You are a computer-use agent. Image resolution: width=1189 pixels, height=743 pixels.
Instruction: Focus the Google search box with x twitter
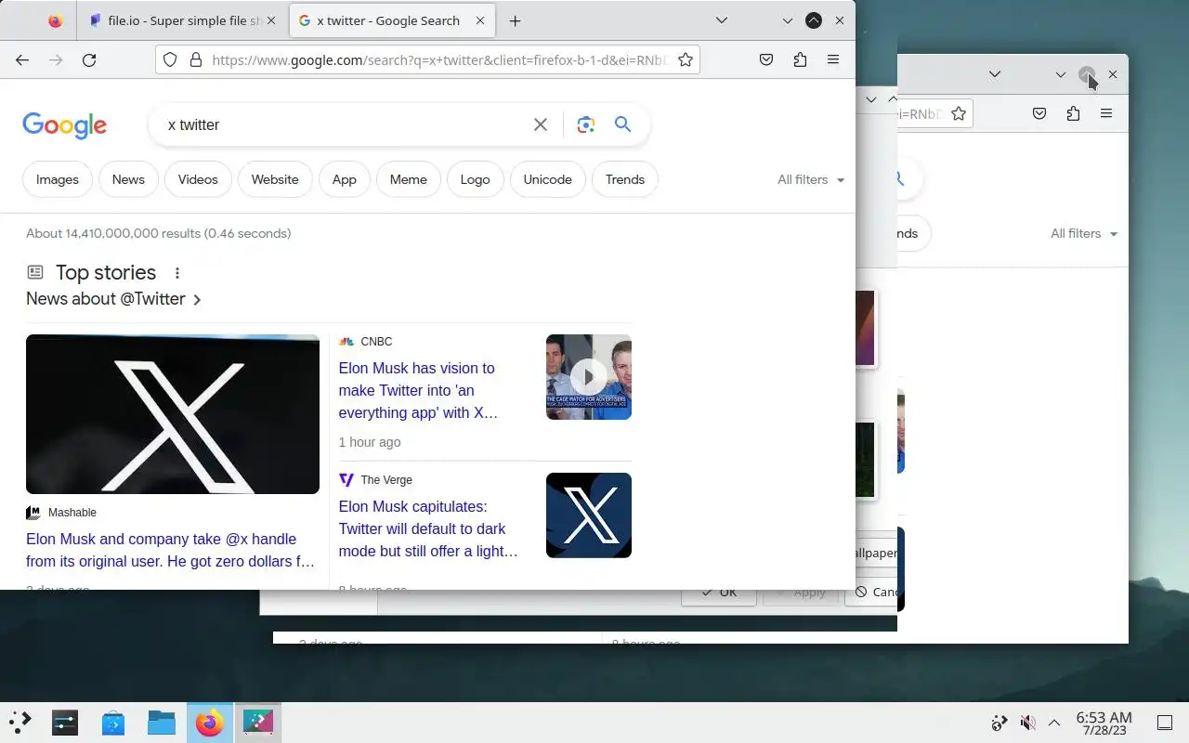coord(344,124)
